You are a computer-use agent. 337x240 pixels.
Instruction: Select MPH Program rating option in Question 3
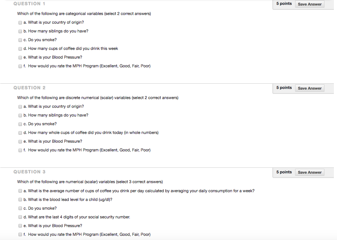pos(20,234)
